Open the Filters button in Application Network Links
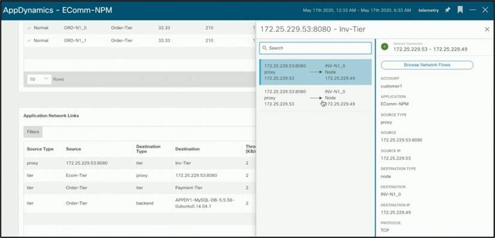The width and height of the screenshot is (495, 238). click(x=33, y=132)
